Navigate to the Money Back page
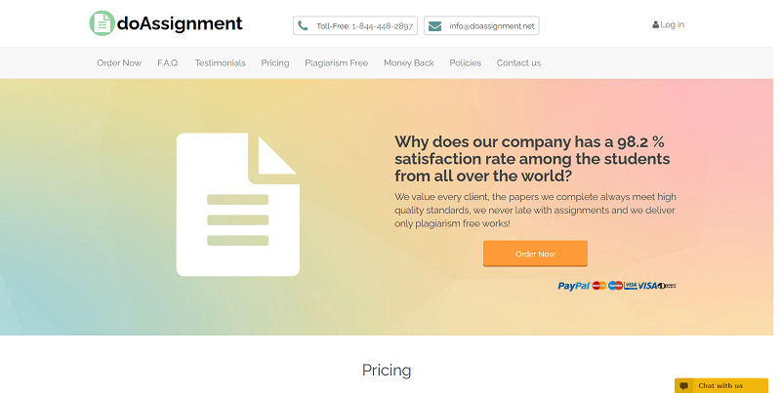Screen dimensions: 781x393 pyautogui.click(x=408, y=62)
